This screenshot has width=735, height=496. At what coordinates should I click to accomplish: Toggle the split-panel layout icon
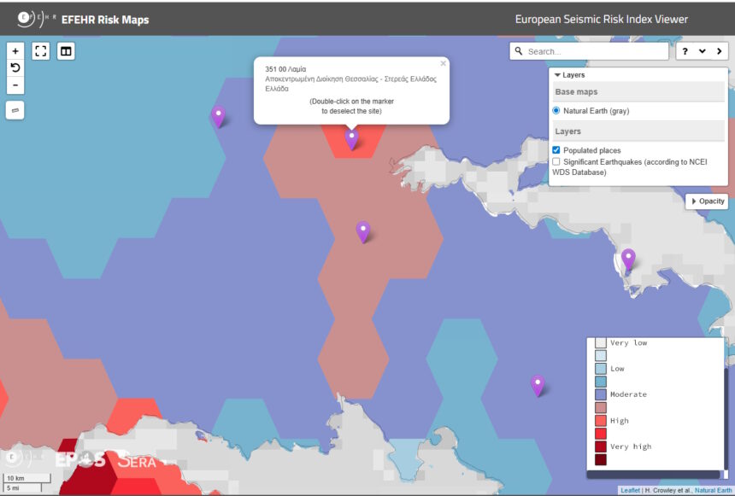point(66,51)
